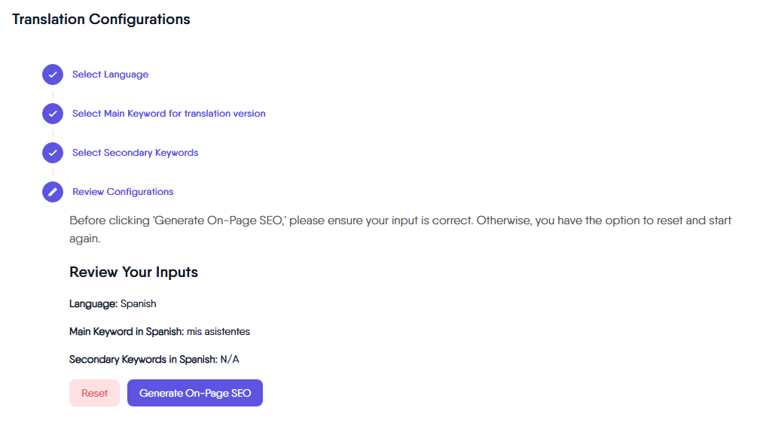760x429 pixels.
Task: Go to Select Main Keyword for translation version
Action: pos(169,114)
